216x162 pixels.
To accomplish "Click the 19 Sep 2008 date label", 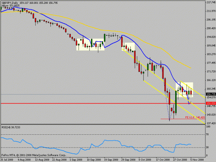I will [x=111, y=160].
